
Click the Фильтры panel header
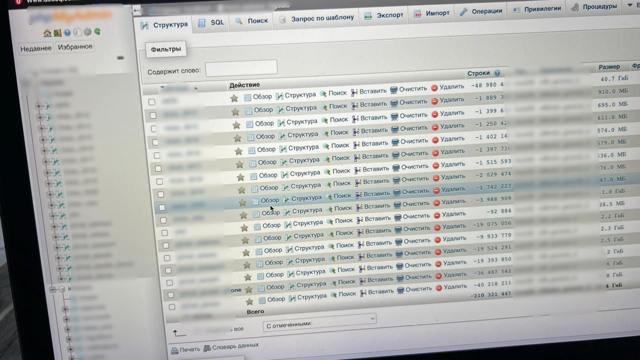click(x=165, y=49)
